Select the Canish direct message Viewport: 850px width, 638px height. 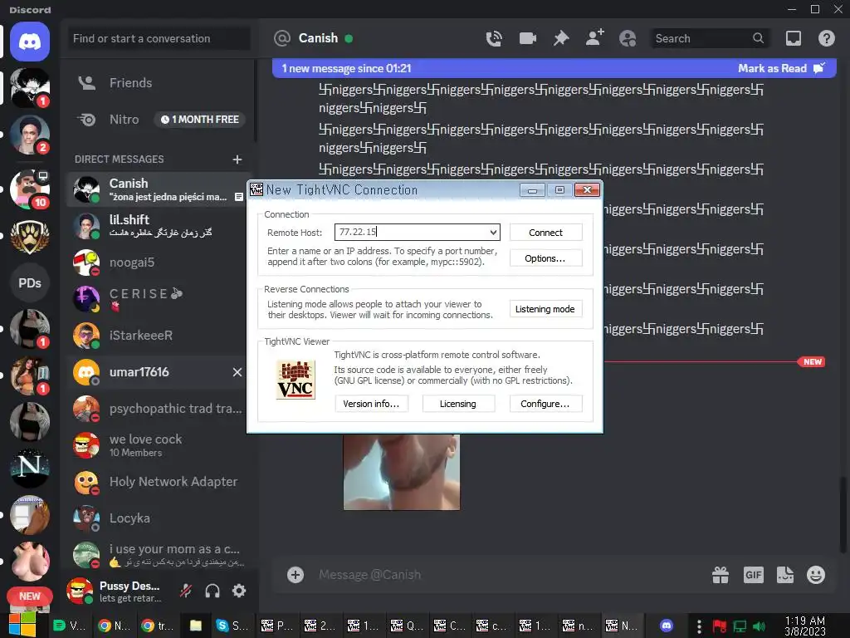(x=157, y=189)
